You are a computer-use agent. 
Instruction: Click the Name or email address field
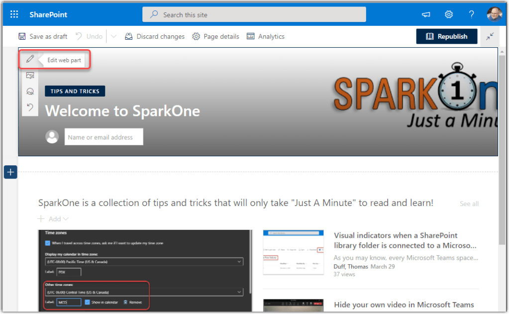point(103,137)
